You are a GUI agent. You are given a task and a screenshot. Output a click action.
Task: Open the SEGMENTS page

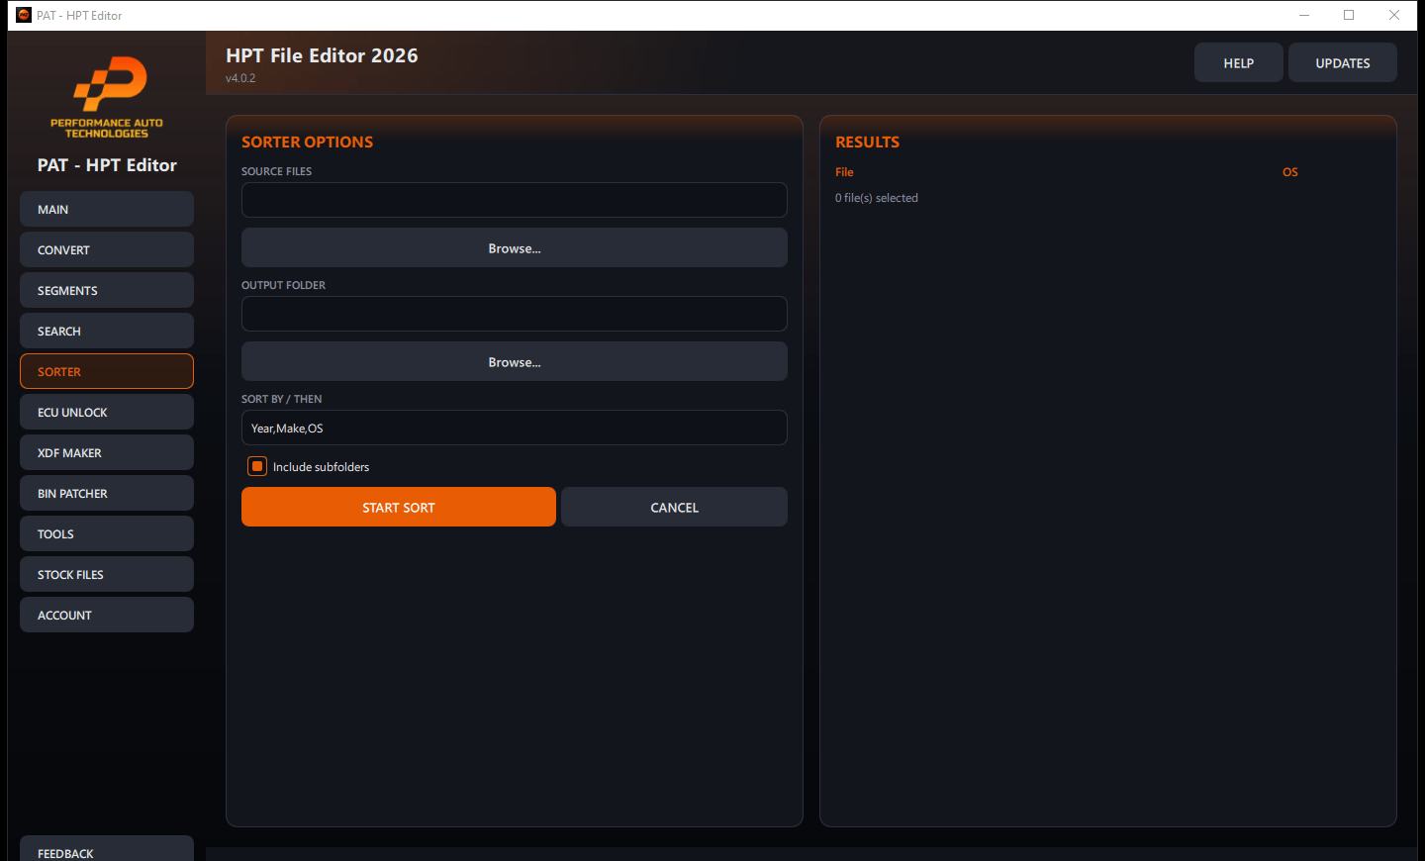107,290
